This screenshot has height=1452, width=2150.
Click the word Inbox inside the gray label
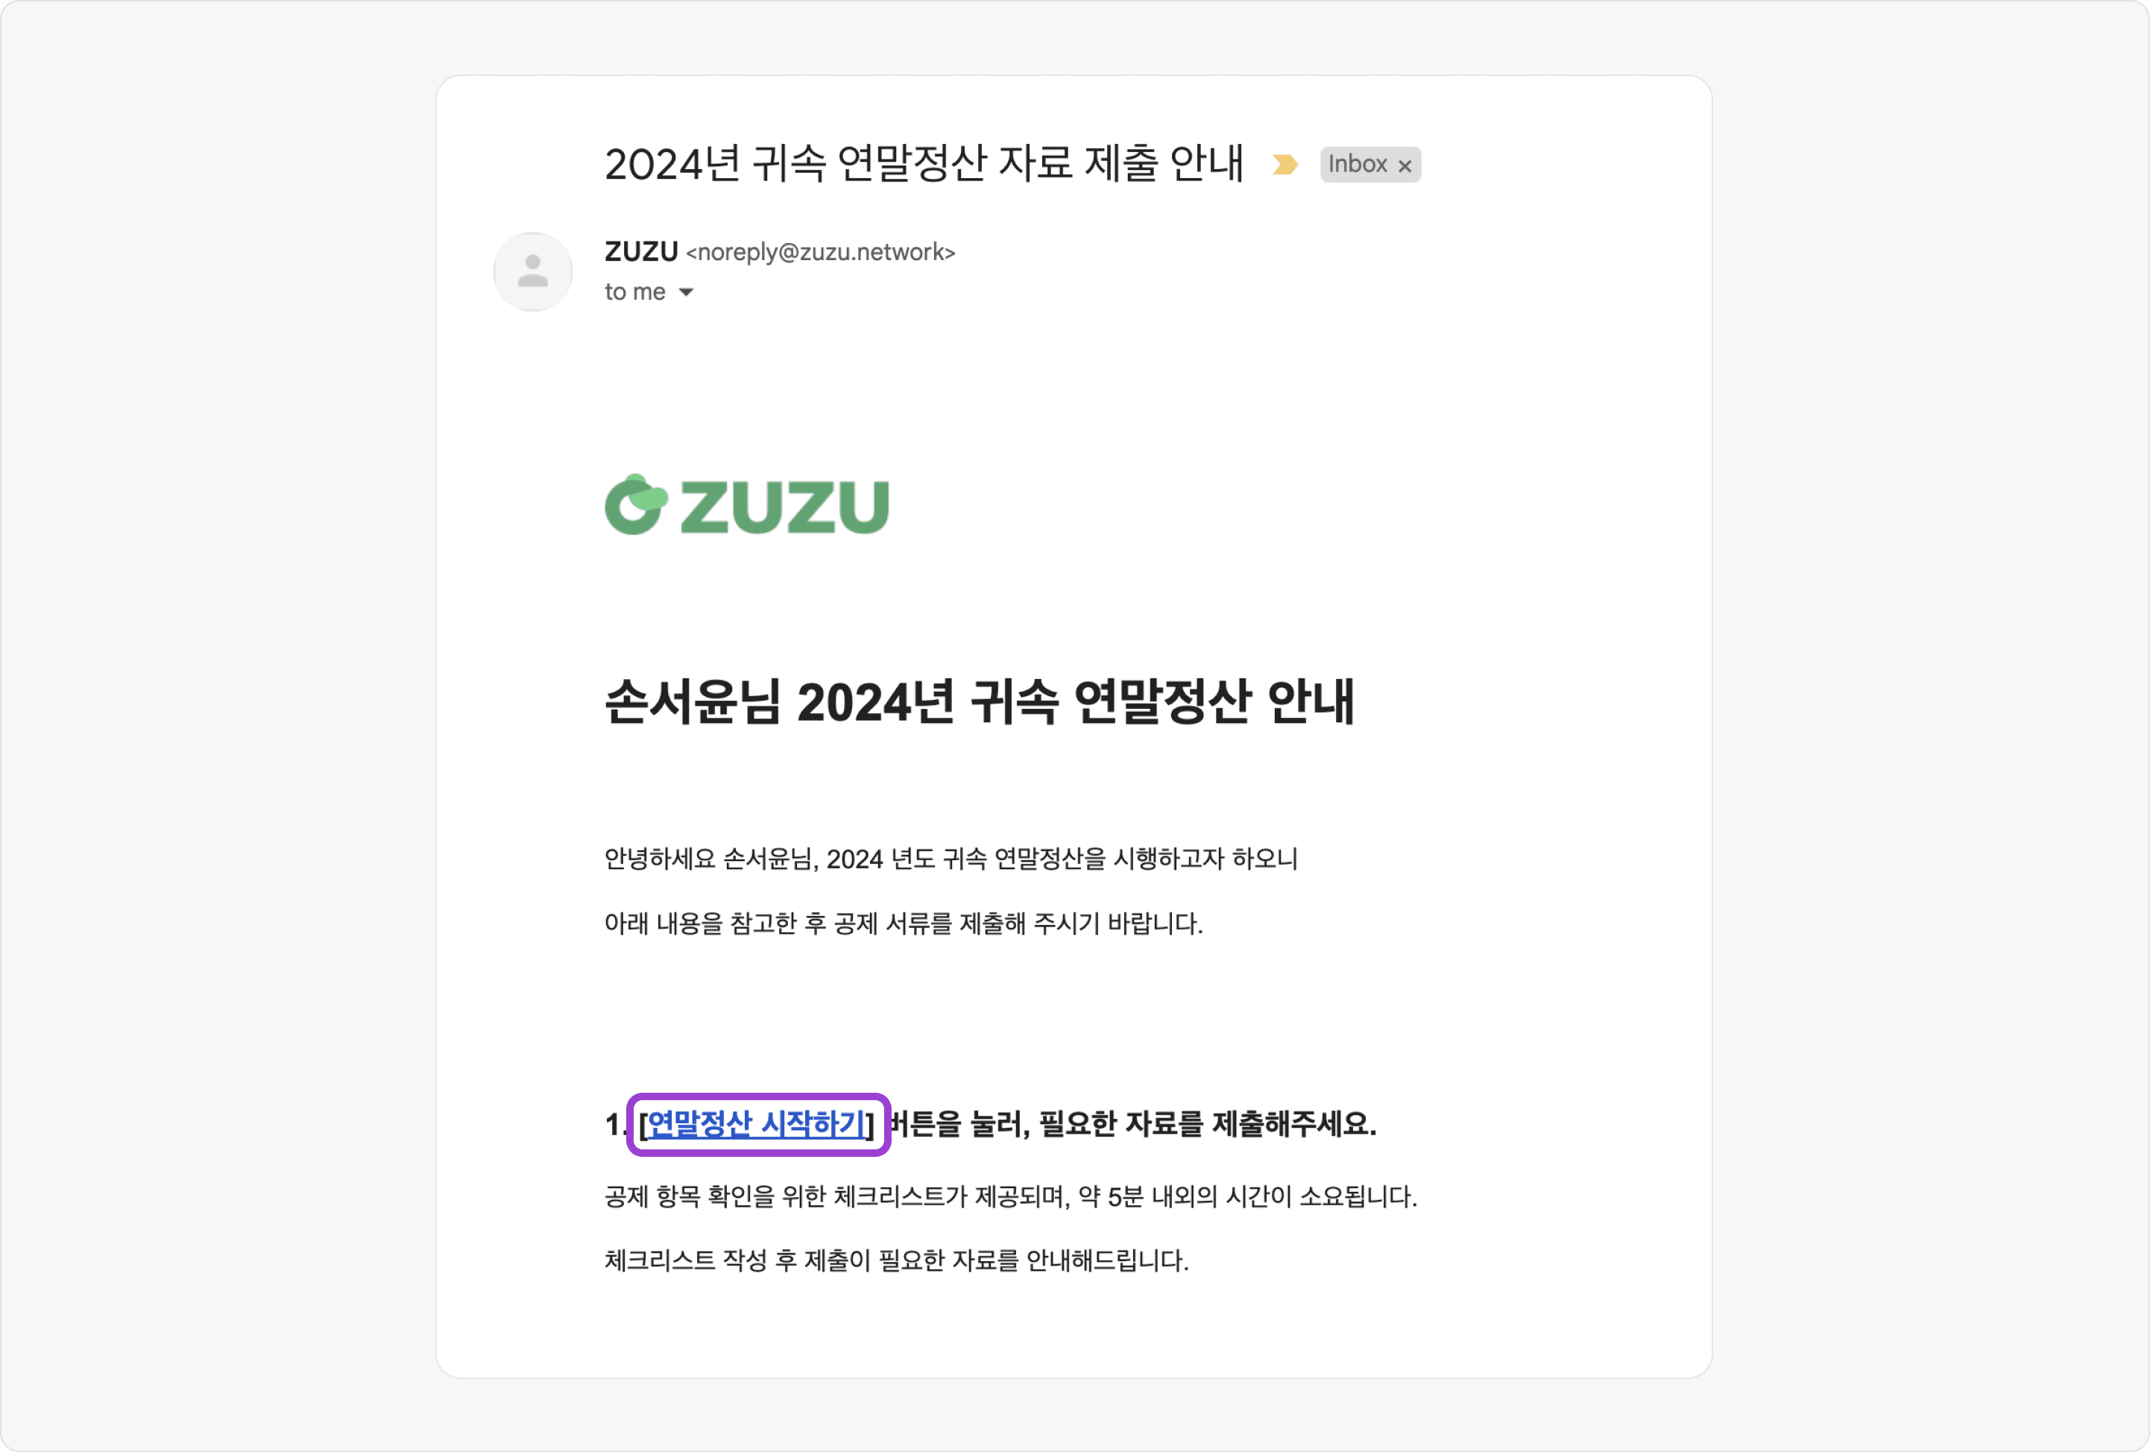[1357, 165]
